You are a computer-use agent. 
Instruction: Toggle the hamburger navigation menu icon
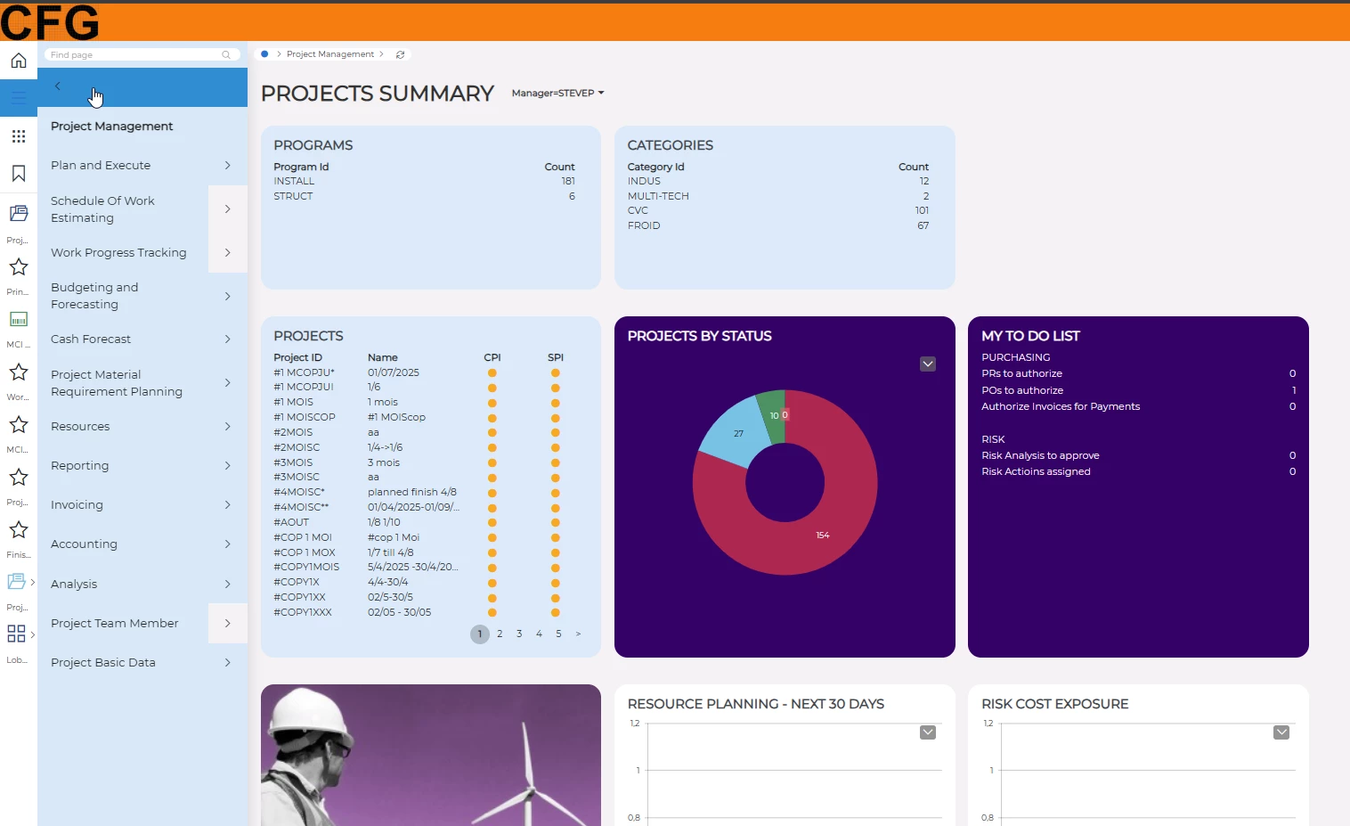(19, 97)
